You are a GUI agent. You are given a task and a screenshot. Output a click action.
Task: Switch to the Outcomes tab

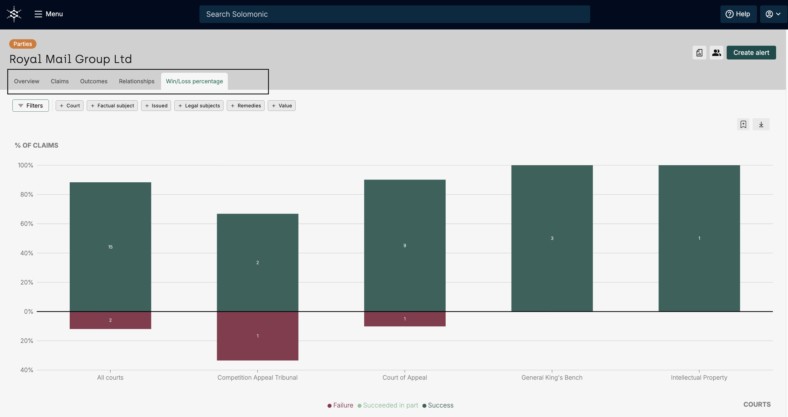pyautogui.click(x=94, y=81)
